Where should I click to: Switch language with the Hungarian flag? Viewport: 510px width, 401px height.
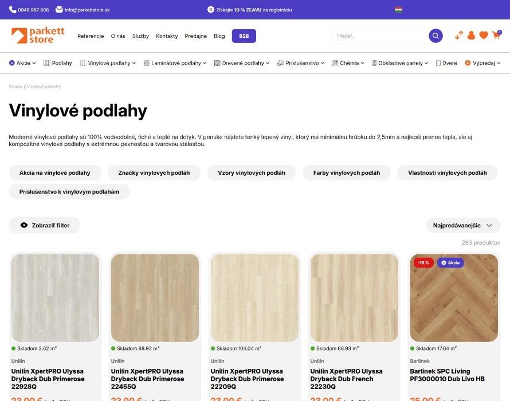398,10
